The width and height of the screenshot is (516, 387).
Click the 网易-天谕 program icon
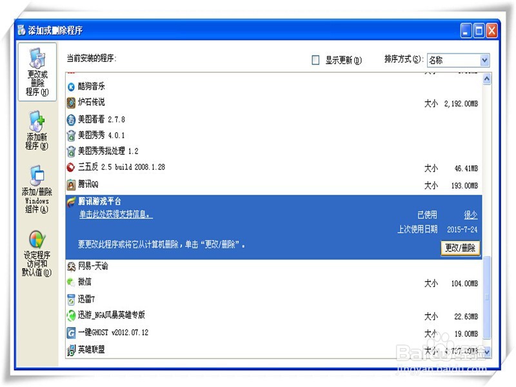point(71,266)
